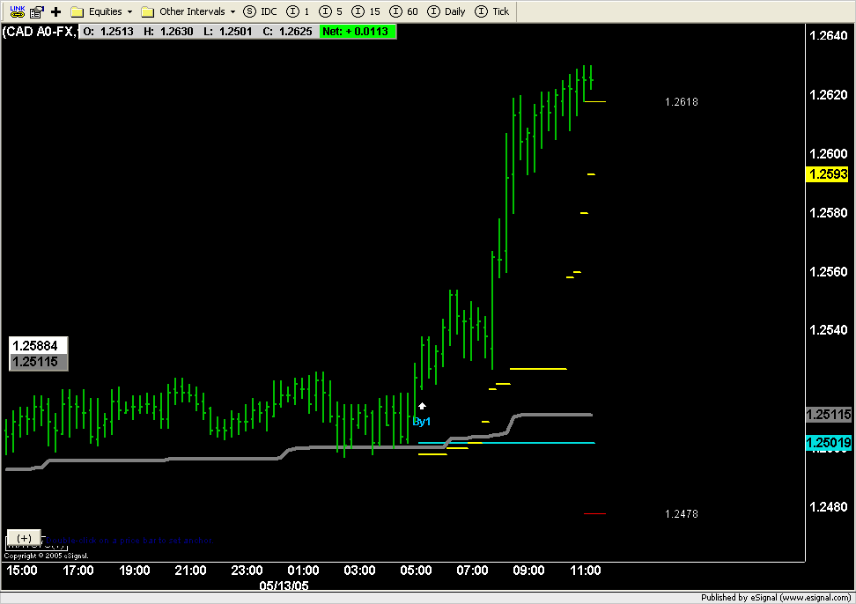Click the H: 1.2630 high value
The height and width of the screenshot is (604, 856).
[x=168, y=32]
